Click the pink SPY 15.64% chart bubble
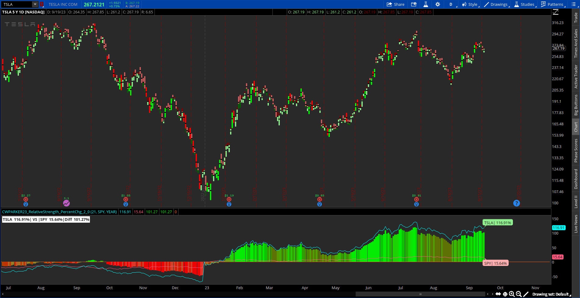This screenshot has width=580, height=298. coord(496,263)
